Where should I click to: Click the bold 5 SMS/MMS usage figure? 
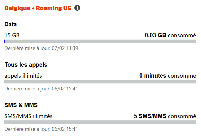150,116
